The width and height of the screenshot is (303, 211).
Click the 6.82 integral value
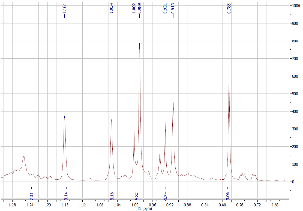point(137,196)
